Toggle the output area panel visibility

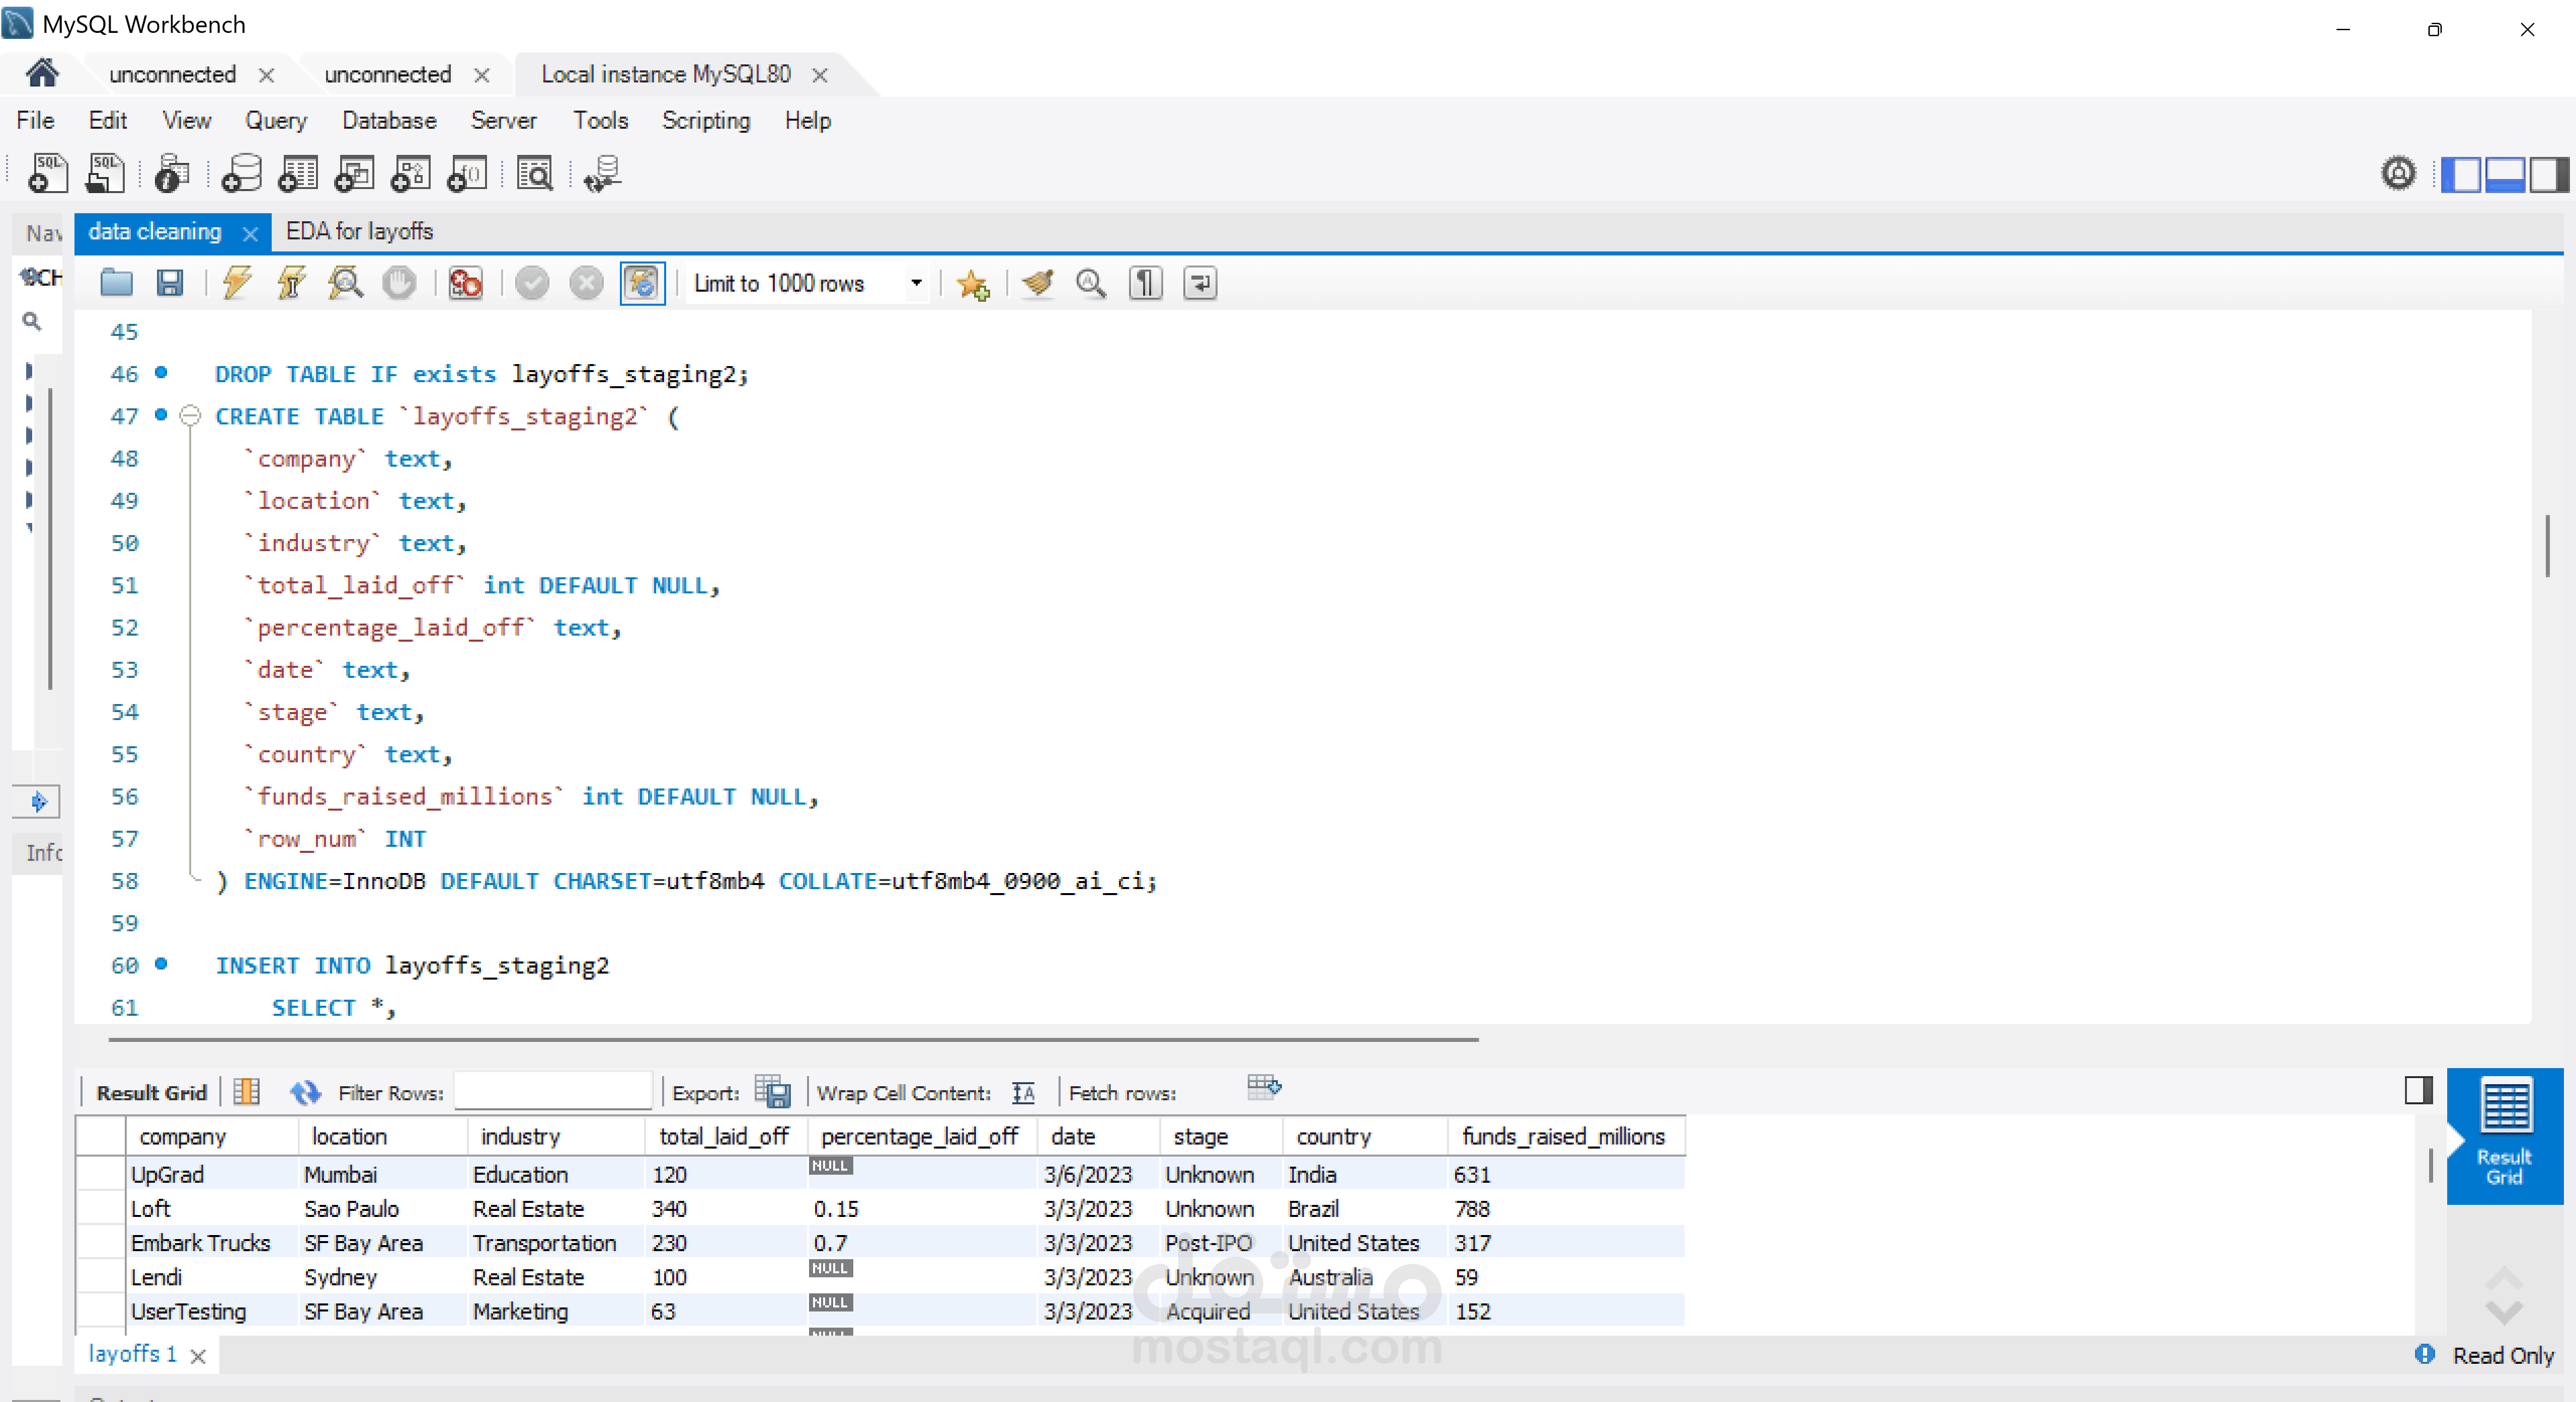[x=2504, y=174]
